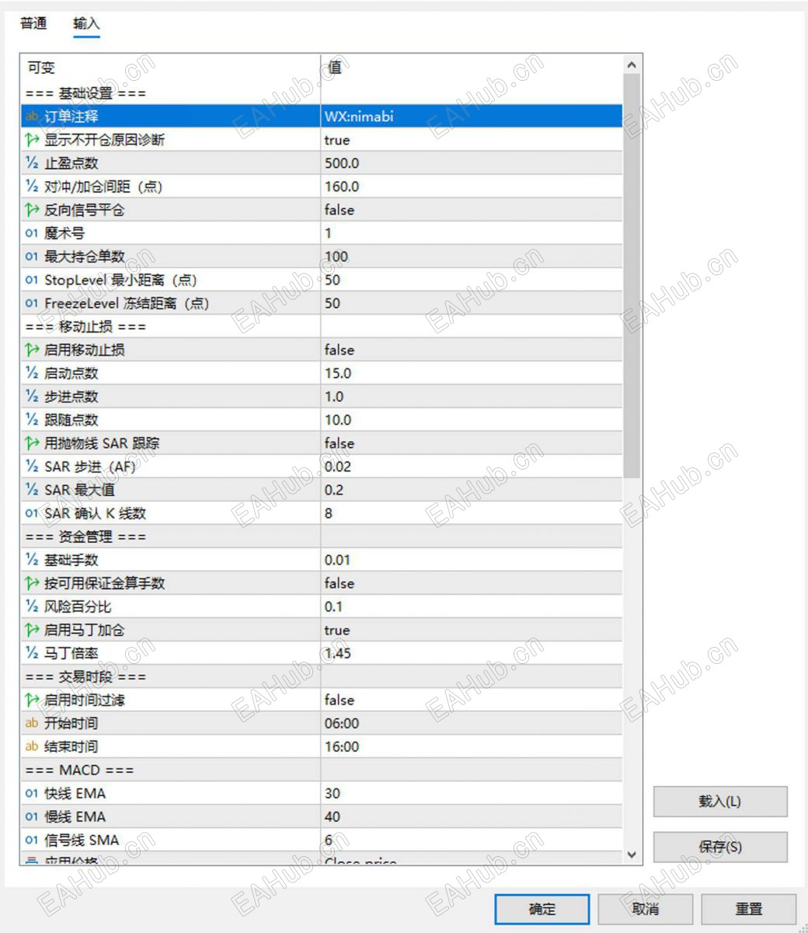Screen dimensions: 808x933
Task: Reset inputs using the 重置 button
Action: coord(749,909)
